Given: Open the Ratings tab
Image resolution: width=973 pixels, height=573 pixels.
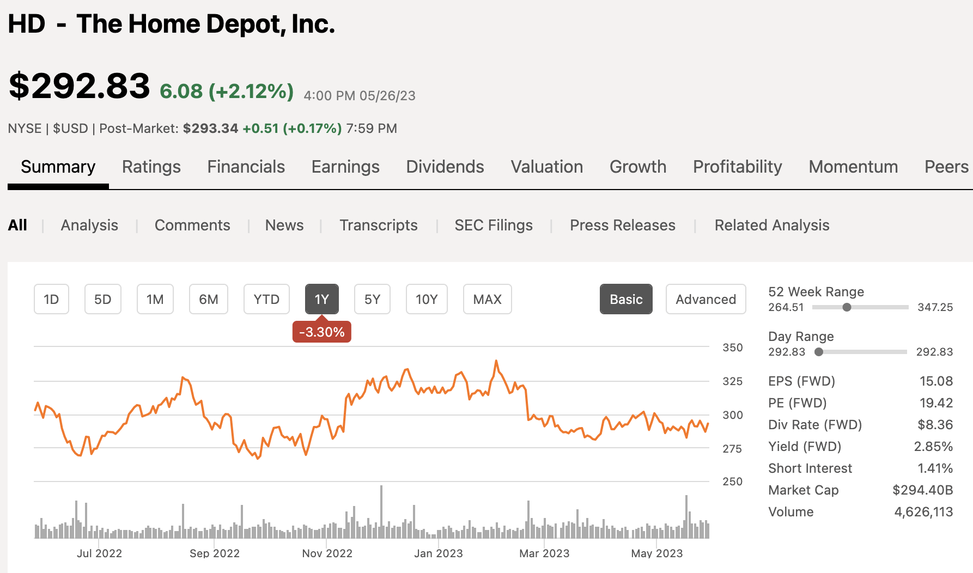Looking at the screenshot, I should pyautogui.click(x=151, y=167).
